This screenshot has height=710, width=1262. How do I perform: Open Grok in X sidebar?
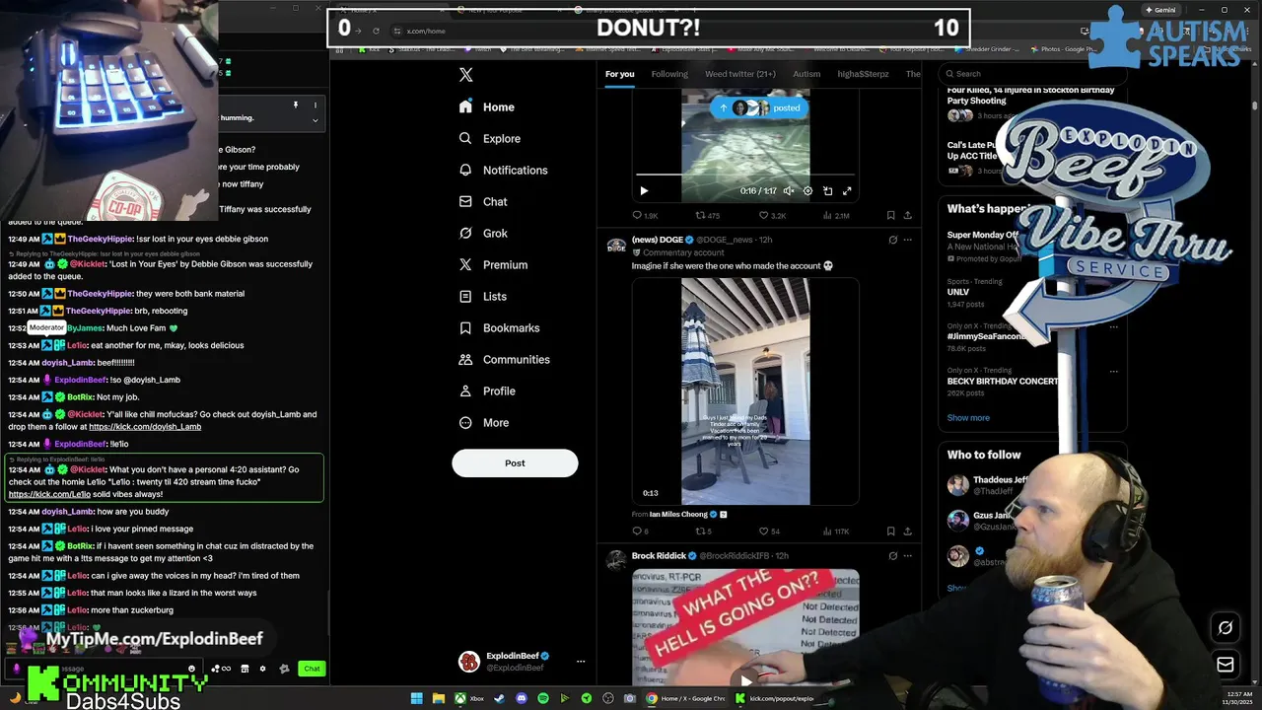point(483,233)
